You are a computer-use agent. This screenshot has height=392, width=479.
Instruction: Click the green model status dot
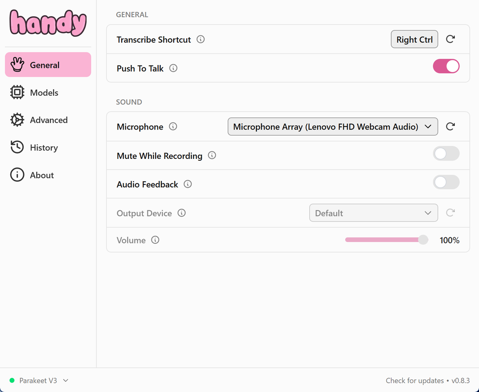(x=12, y=380)
